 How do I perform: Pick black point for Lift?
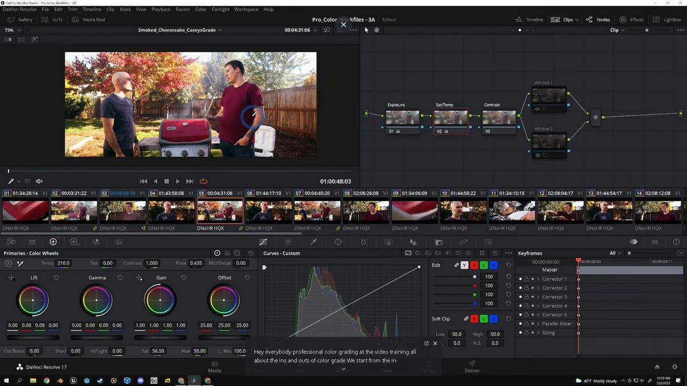click(11, 277)
